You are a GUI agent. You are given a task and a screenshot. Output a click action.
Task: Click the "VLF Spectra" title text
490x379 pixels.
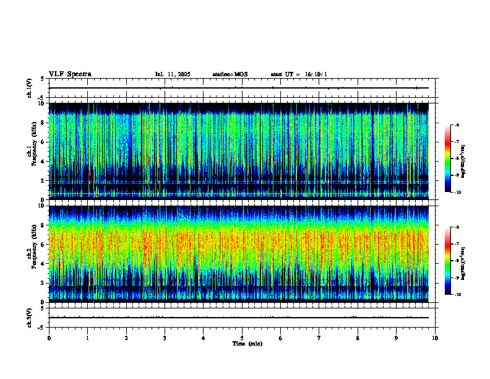point(70,74)
